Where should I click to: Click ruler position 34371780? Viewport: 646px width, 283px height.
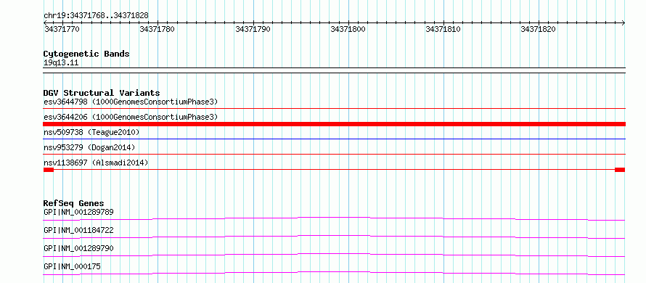(x=157, y=29)
